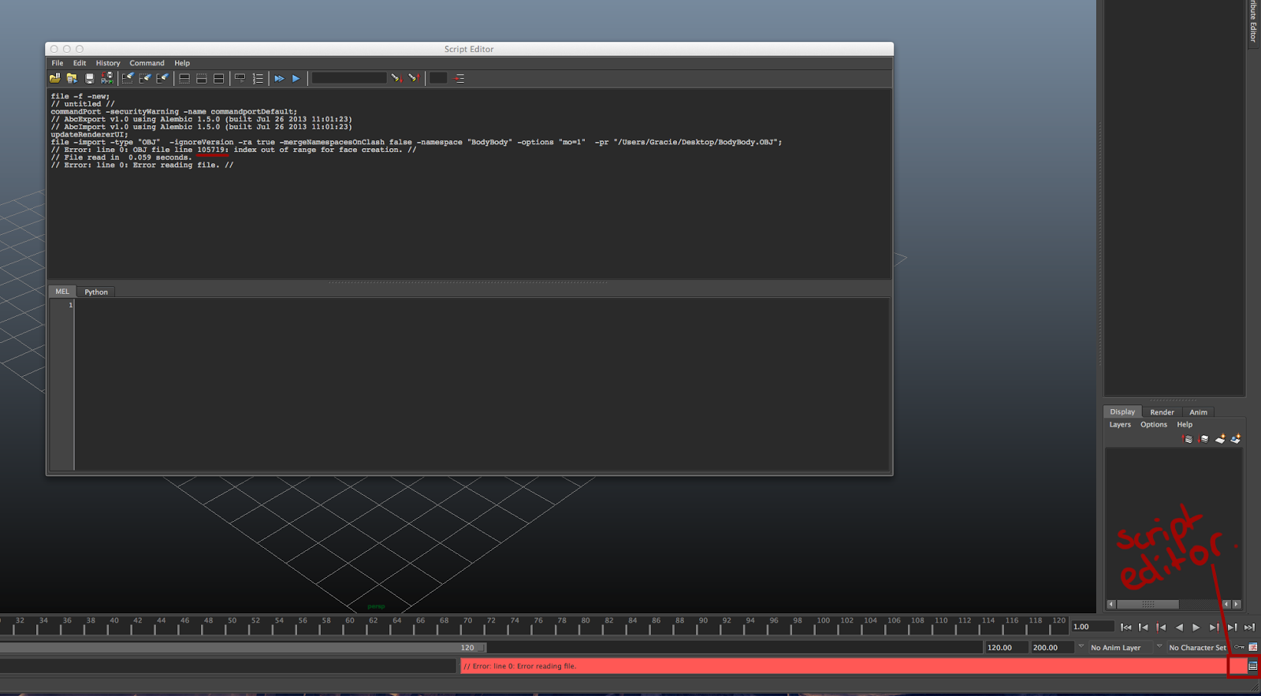
Task: Open the Script Editor History menu
Action: [x=108, y=63]
